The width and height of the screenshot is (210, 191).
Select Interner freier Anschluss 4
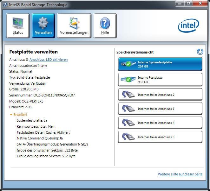(160, 123)
